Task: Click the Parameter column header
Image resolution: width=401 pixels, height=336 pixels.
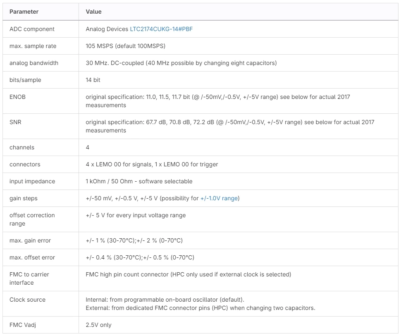Action: 24,12
